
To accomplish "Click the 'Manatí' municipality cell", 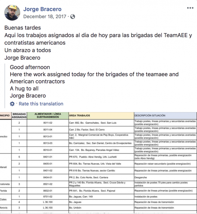I will [5, 167].
